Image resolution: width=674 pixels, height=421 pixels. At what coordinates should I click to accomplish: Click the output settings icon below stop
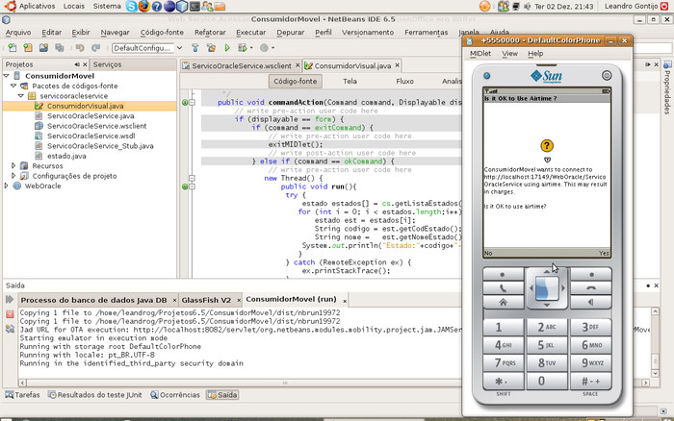coord(10,329)
